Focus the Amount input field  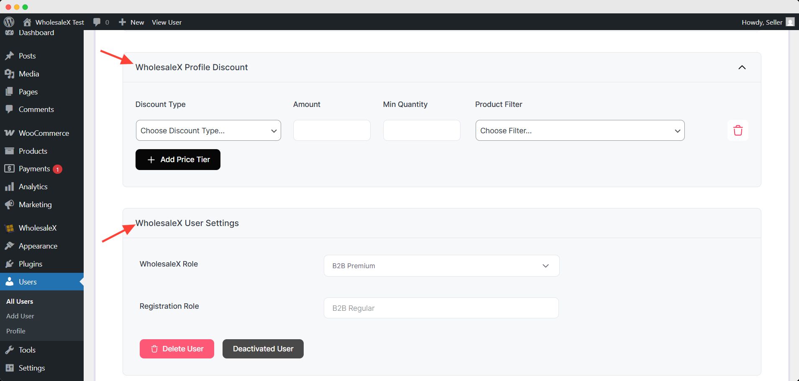332,130
